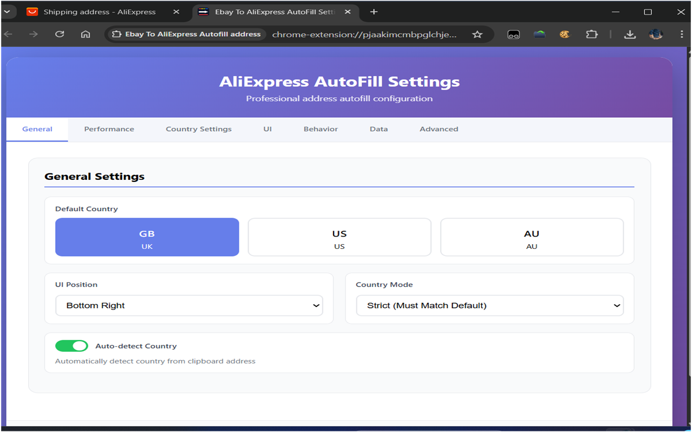Click the vertical page scrollbar

click(689, 216)
